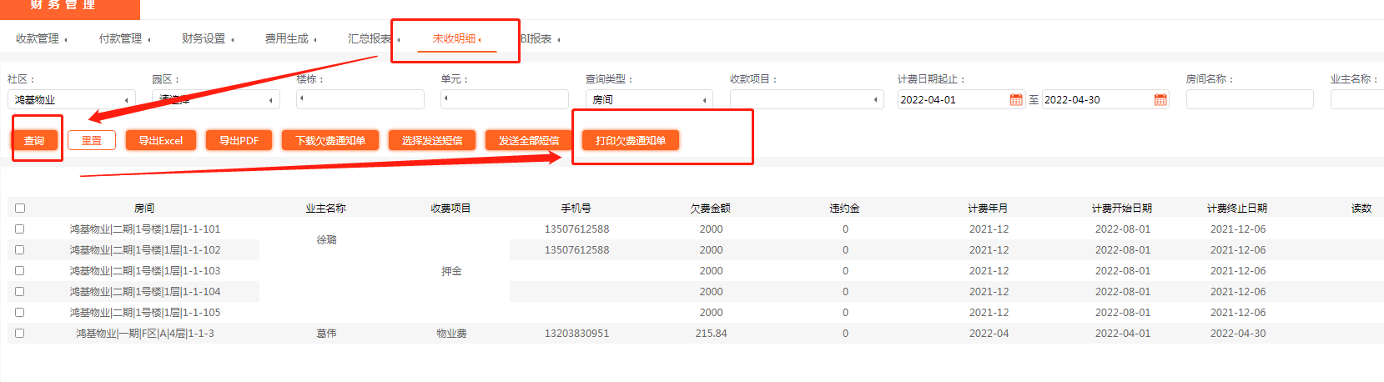Expand the 收款项目 dropdown

click(x=806, y=100)
